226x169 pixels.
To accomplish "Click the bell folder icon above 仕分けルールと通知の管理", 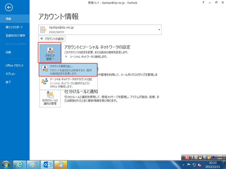I will click(50, 95).
